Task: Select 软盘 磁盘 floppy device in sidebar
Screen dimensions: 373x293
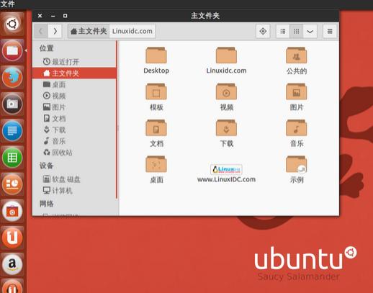Action: coord(74,179)
